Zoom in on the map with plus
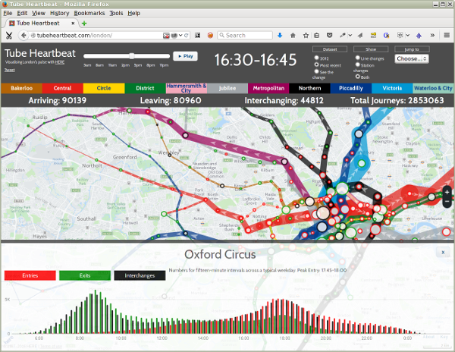Screen dimensions: 455x352 pos(447,192)
